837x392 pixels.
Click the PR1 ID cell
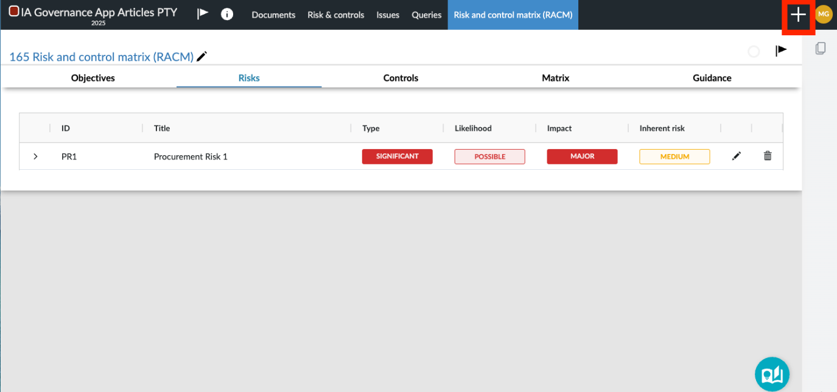coord(69,156)
